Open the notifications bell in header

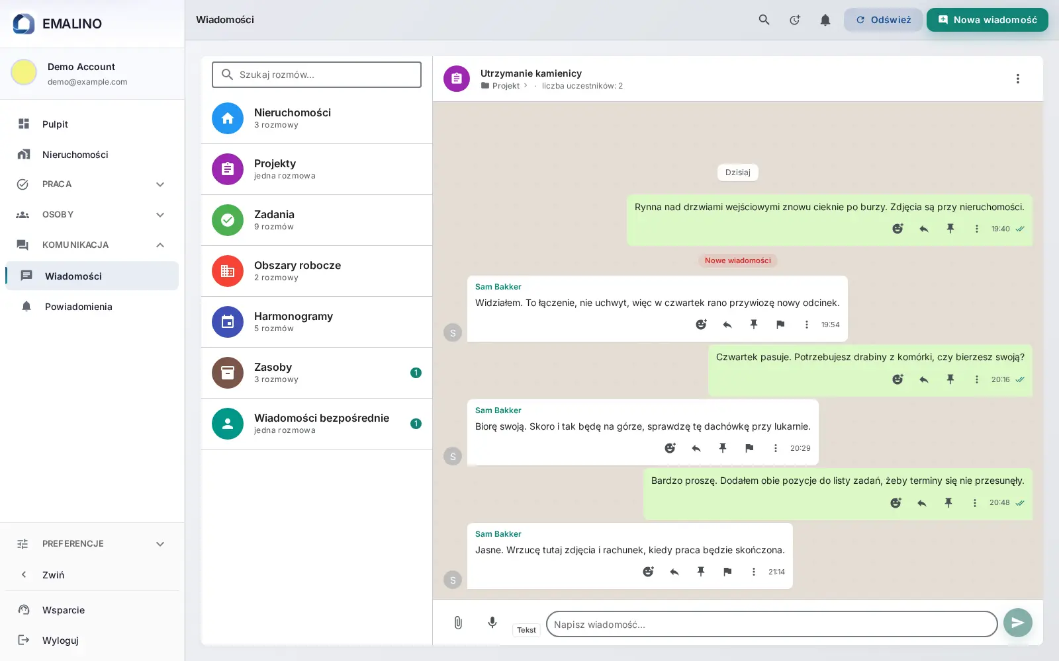click(825, 20)
